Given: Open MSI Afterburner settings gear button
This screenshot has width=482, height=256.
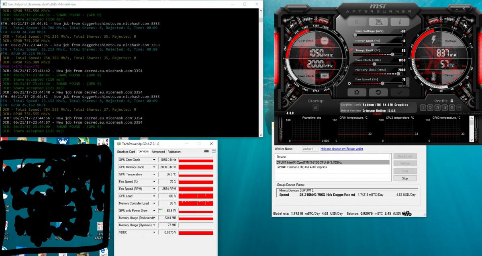Looking at the screenshot, I should pos(357,92).
